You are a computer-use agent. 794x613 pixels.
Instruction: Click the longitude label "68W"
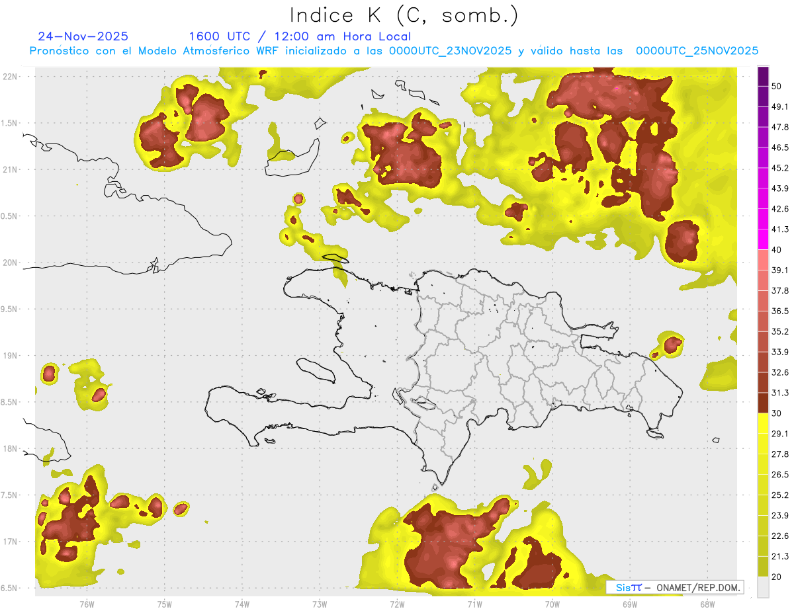707,604
